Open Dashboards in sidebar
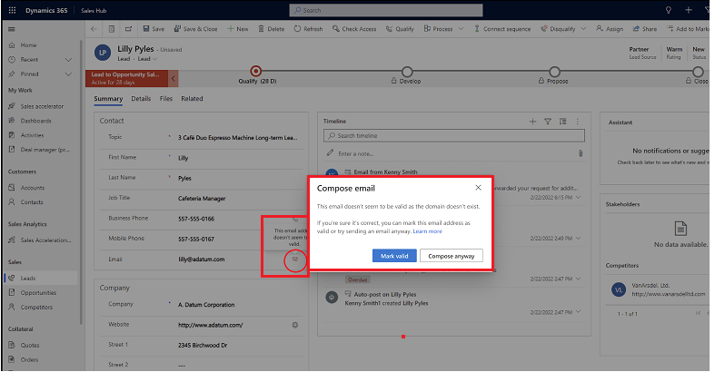This screenshot has width=715, height=372. (35, 121)
